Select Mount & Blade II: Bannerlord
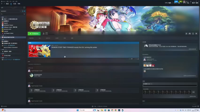Screen dimensions: 200x112 coord(10,47)
